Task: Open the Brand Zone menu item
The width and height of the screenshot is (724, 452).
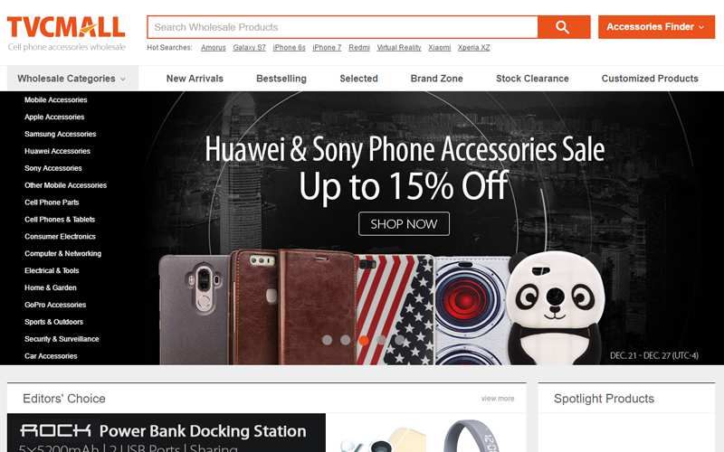Action: tap(436, 79)
